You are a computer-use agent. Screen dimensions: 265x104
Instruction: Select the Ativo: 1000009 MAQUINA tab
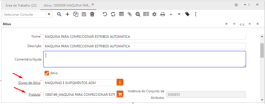click(67, 5)
